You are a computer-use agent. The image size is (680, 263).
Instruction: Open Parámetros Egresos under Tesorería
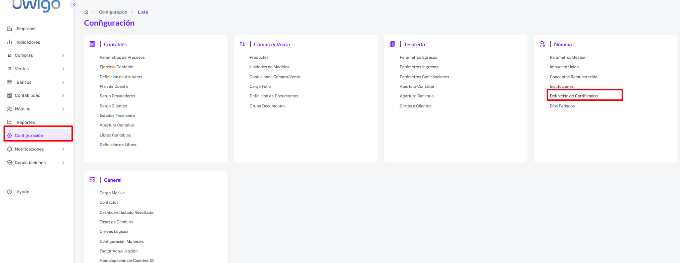point(418,57)
